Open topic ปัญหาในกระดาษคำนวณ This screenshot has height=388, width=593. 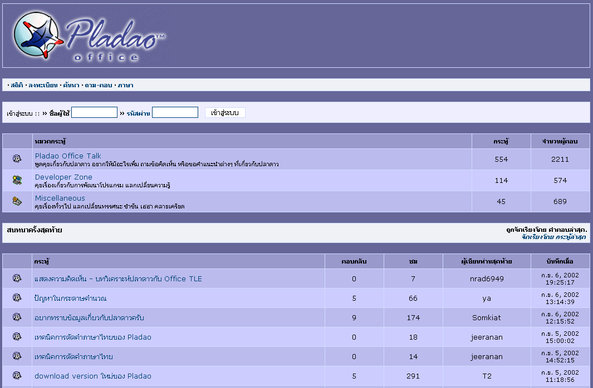tap(70, 299)
